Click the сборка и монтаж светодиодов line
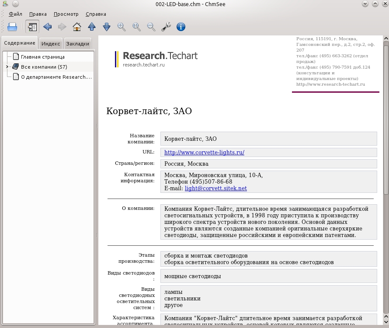 (206, 256)
